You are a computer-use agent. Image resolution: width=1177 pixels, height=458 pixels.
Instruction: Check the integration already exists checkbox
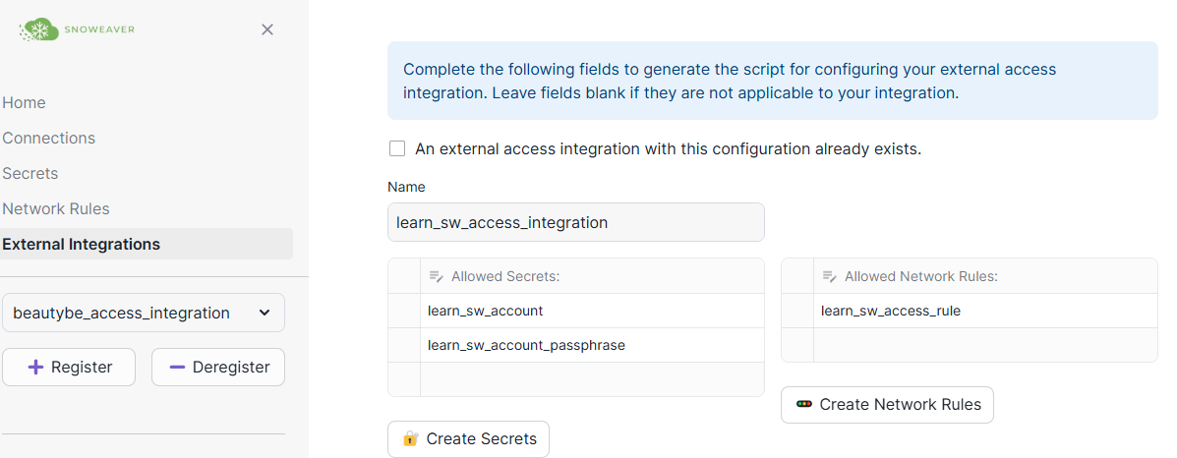pyautogui.click(x=397, y=149)
